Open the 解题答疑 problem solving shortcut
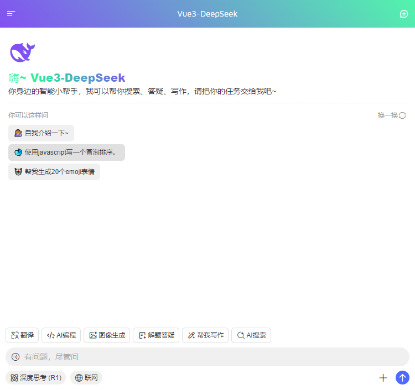 (156, 335)
